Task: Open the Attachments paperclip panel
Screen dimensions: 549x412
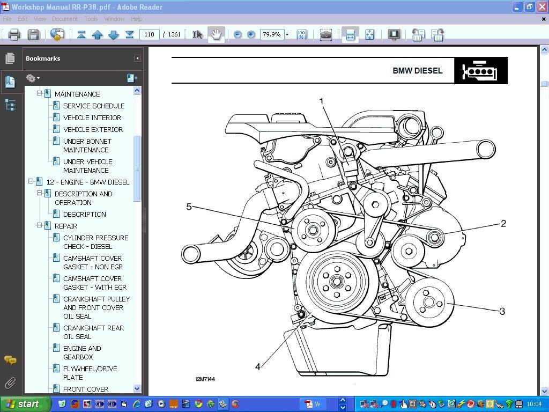Action: coord(10,383)
